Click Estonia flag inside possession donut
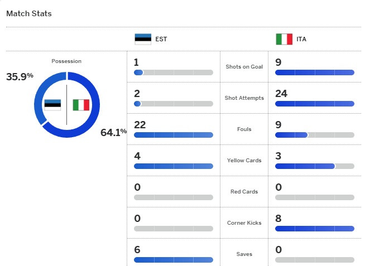 point(52,105)
